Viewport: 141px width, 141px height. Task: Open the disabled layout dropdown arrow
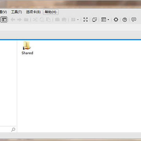[x=78, y=20]
